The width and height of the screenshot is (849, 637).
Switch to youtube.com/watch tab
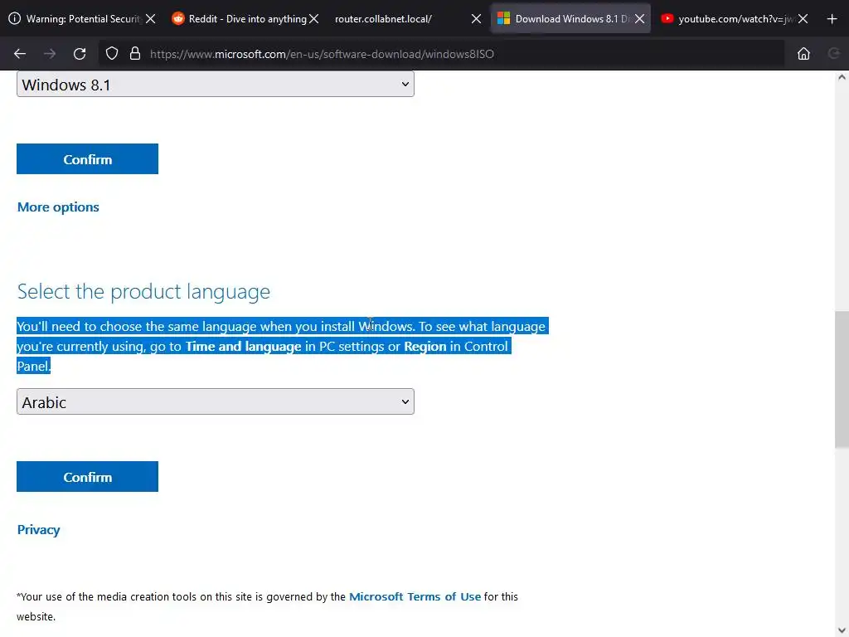point(736,19)
